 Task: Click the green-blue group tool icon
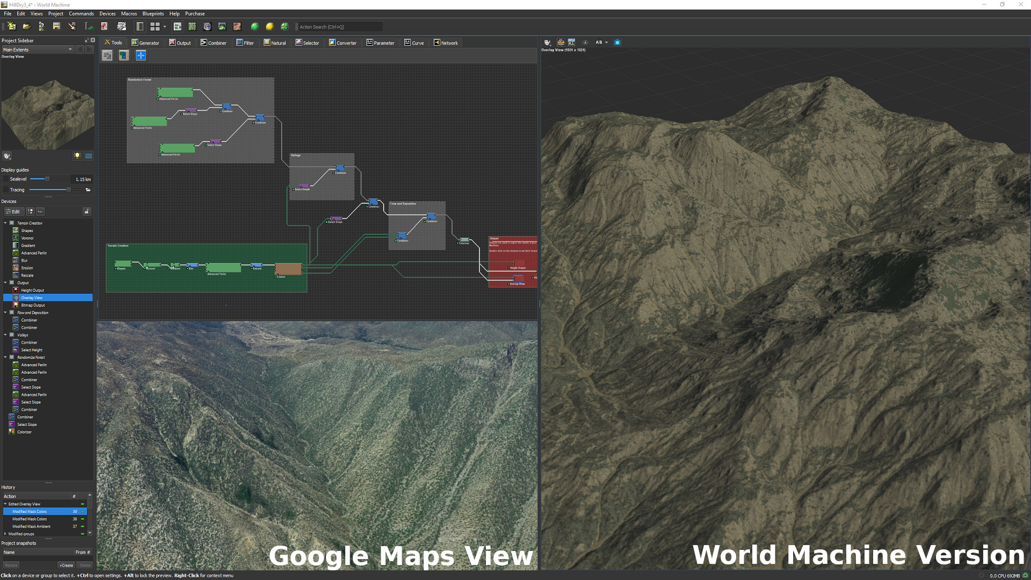[124, 55]
